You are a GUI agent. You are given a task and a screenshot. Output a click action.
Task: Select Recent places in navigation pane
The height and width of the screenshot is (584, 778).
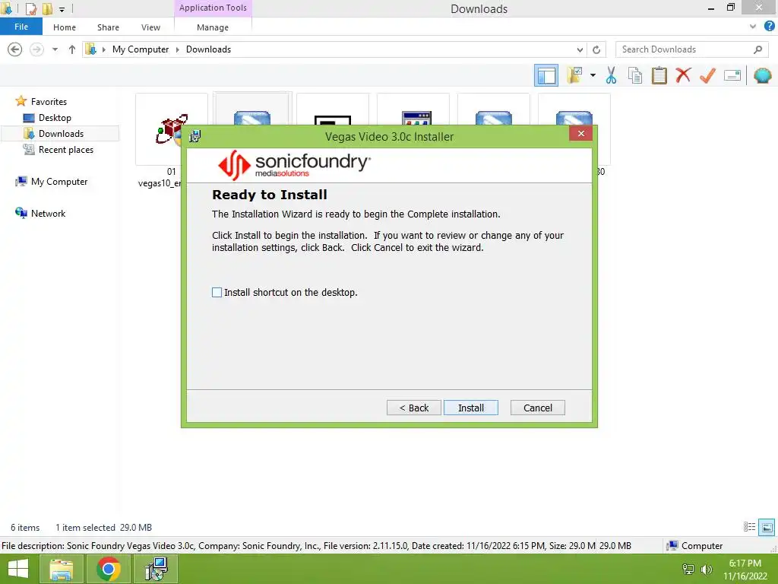point(65,150)
